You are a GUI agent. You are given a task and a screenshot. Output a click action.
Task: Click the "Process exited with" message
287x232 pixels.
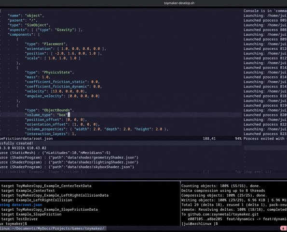pos(265,139)
